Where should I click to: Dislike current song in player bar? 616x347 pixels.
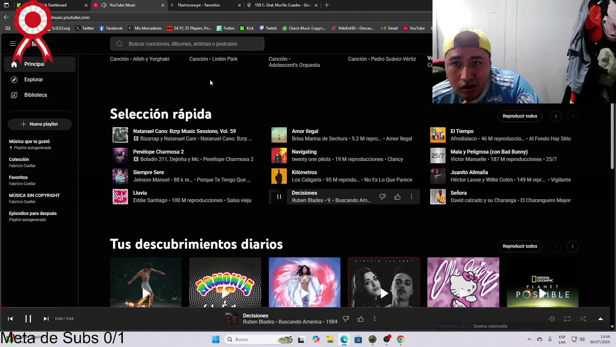coord(346,319)
